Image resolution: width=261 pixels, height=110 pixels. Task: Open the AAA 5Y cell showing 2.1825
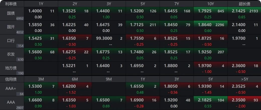(210, 103)
